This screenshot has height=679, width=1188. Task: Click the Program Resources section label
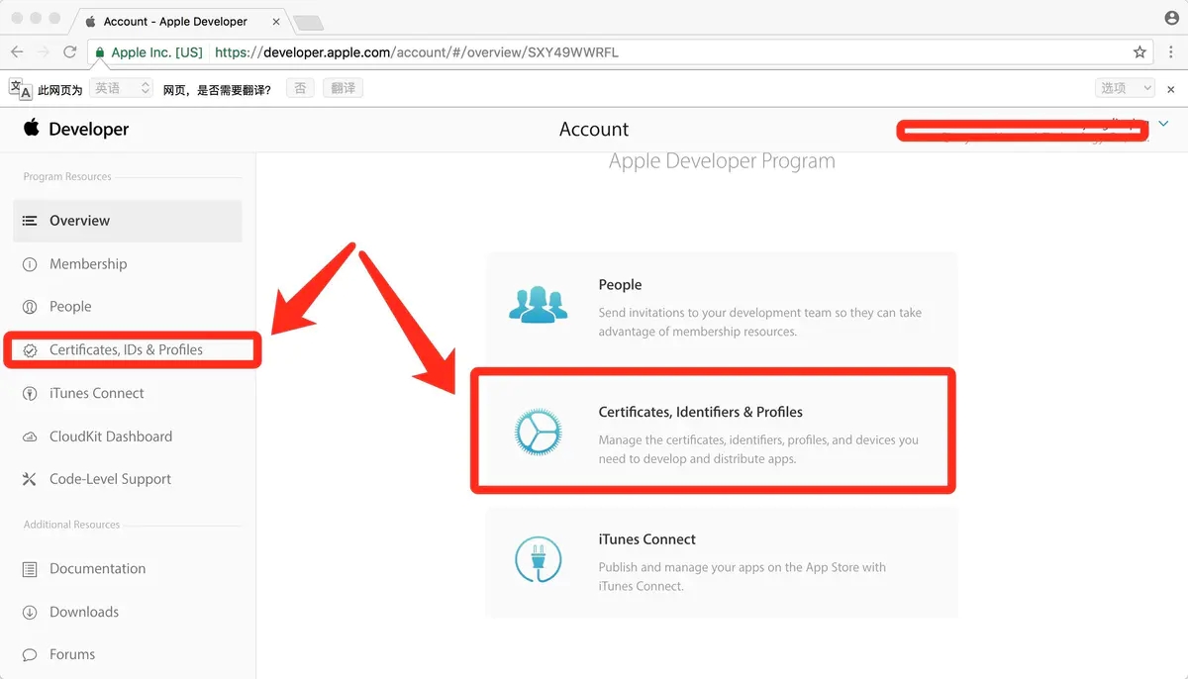[x=67, y=177]
